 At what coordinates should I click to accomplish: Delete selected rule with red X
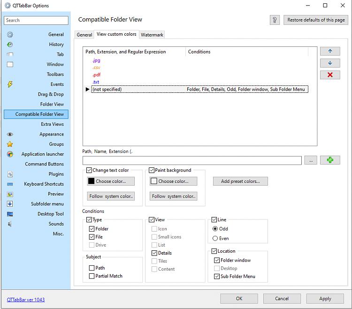pos(330,75)
